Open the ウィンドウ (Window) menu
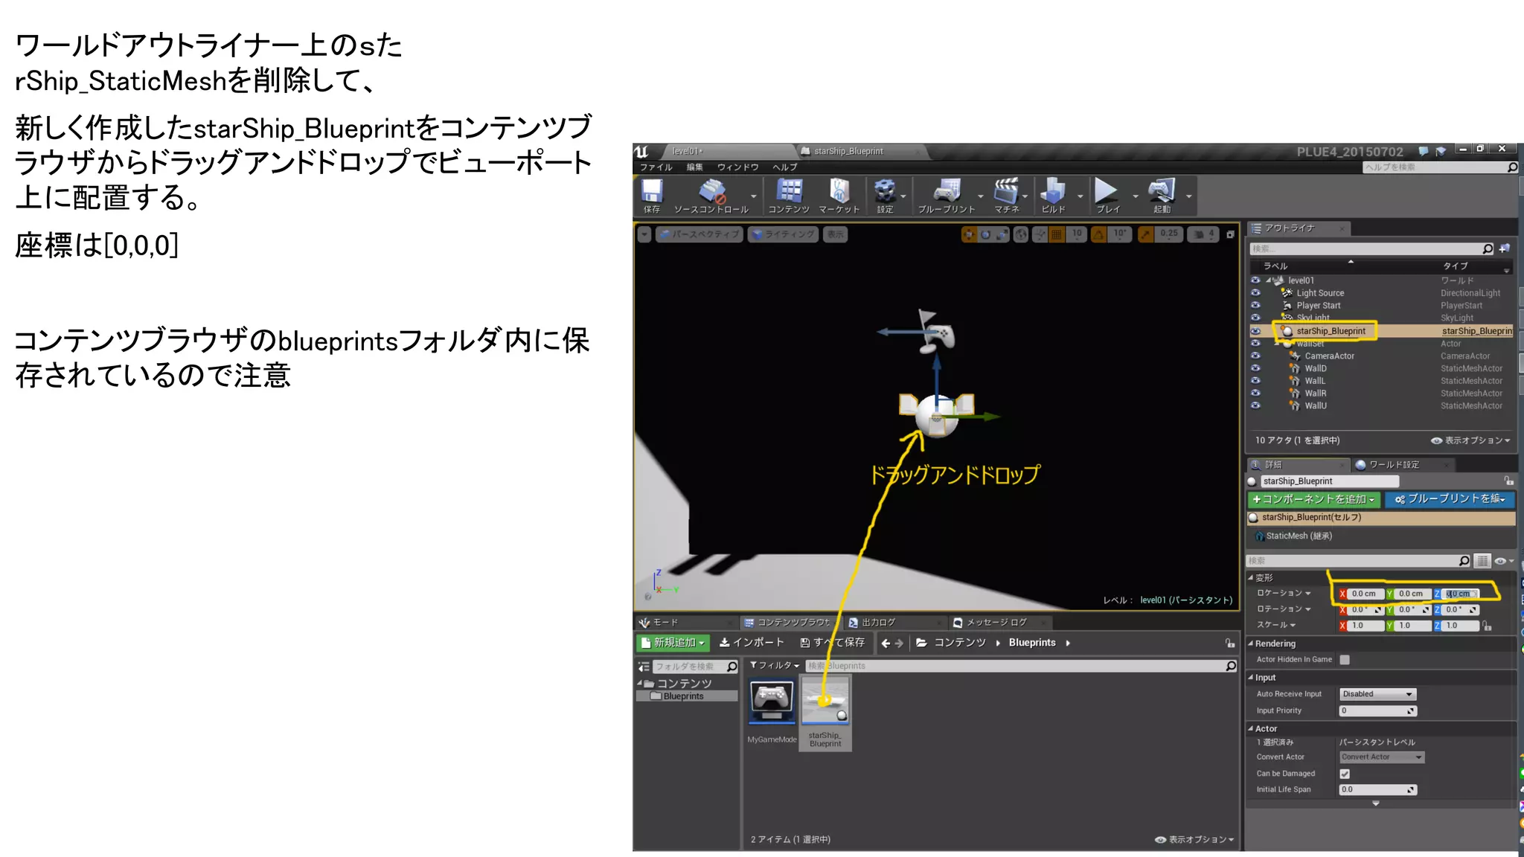Screen dimensions: 1524x857 [737, 167]
